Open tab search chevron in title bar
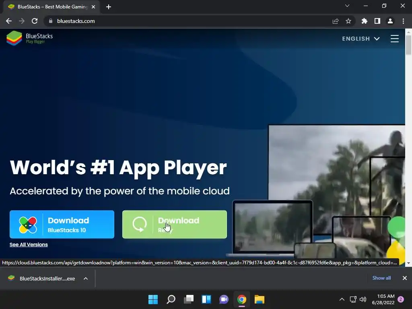This screenshot has width=412, height=309. [x=347, y=6]
